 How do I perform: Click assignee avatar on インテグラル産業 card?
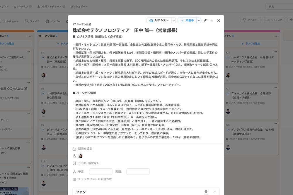coord(228,147)
